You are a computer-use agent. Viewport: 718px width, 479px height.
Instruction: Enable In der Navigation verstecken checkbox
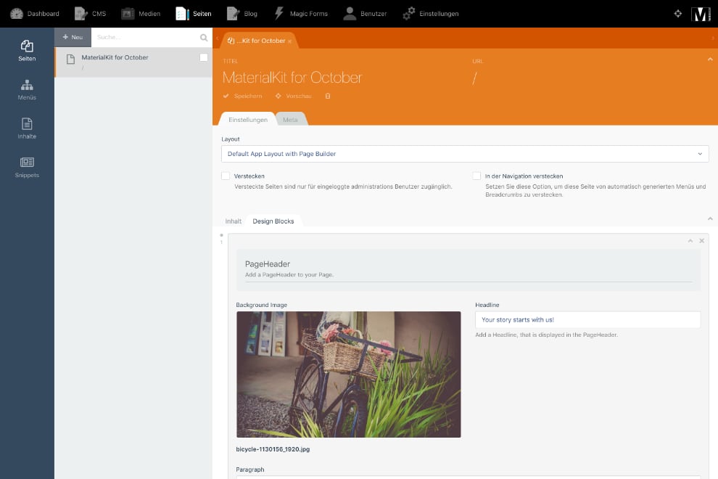476,176
